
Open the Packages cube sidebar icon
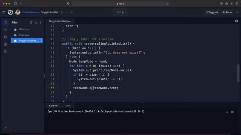pos(5,37)
